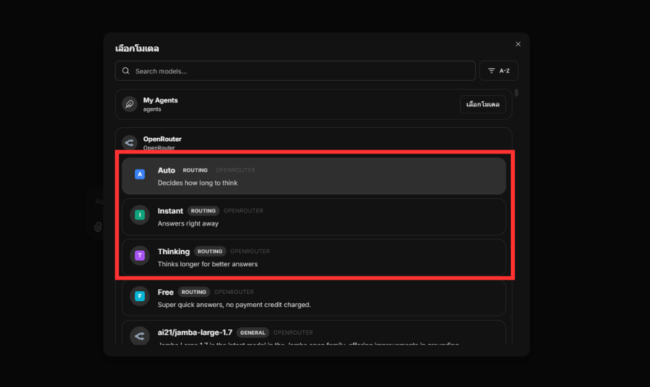Select the My Agents row title
This screenshot has height=387, width=650.
point(160,100)
